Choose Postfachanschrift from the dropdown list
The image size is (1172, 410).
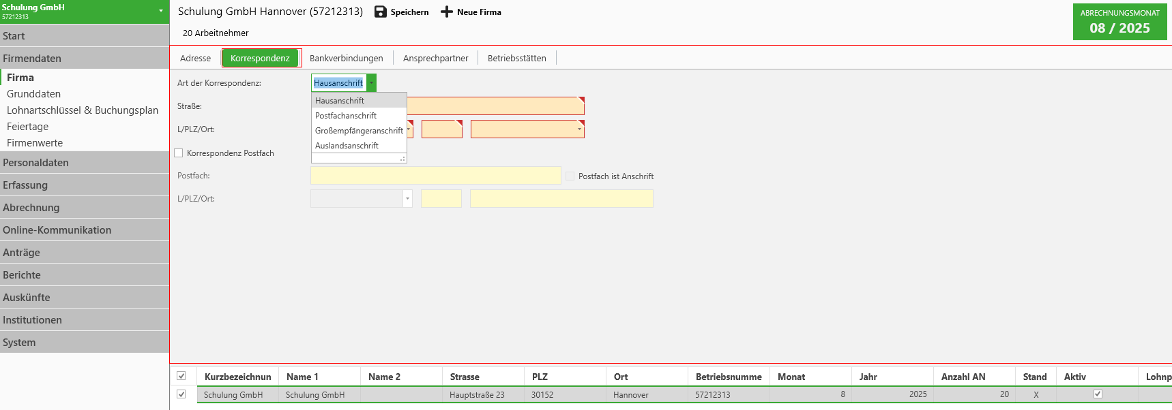pos(346,116)
